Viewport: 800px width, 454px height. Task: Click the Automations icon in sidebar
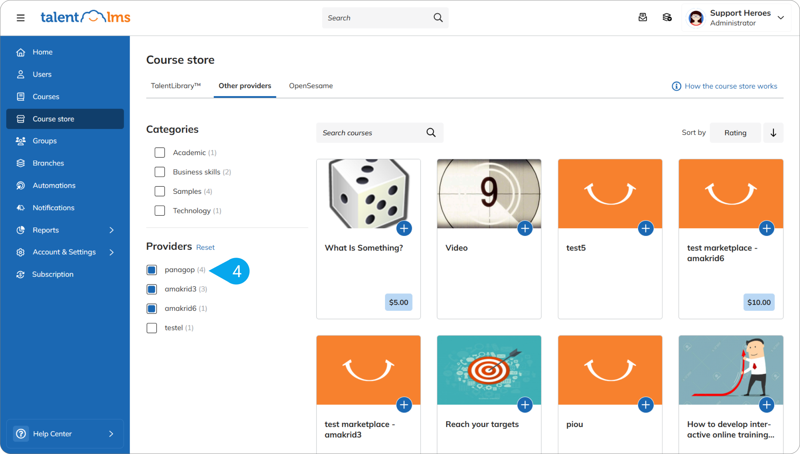tap(21, 185)
